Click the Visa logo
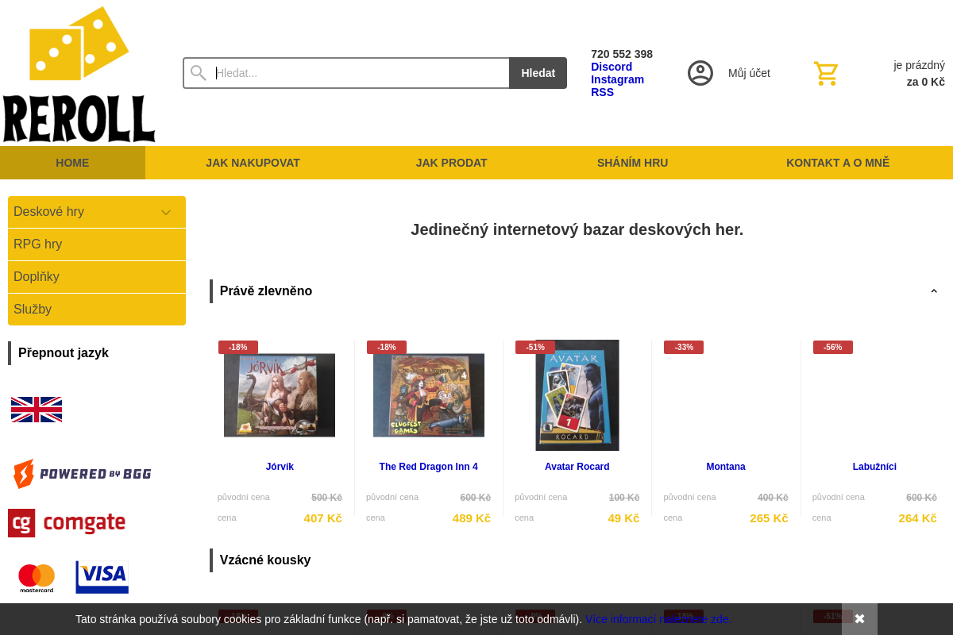953x635 pixels. [x=102, y=577]
